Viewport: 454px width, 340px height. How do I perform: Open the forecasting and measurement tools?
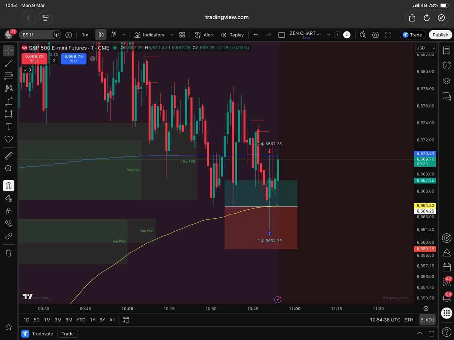coord(8,101)
